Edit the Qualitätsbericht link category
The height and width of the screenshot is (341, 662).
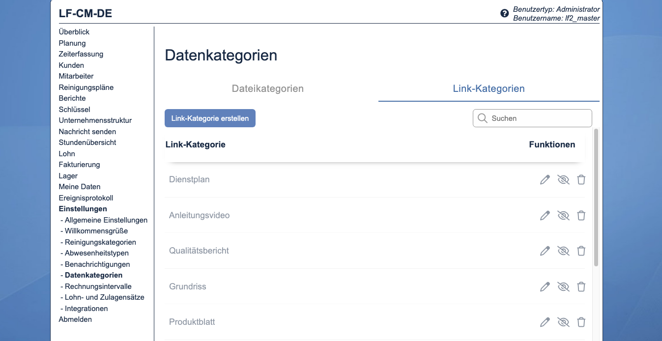(x=545, y=251)
